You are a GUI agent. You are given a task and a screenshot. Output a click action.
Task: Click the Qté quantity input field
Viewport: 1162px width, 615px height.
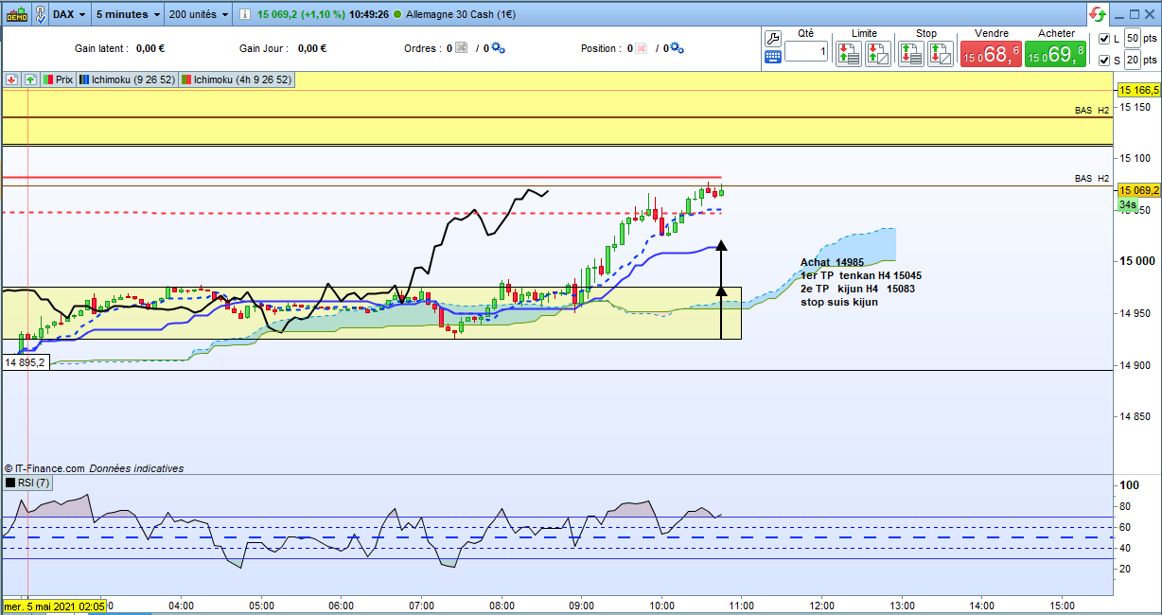[x=806, y=52]
